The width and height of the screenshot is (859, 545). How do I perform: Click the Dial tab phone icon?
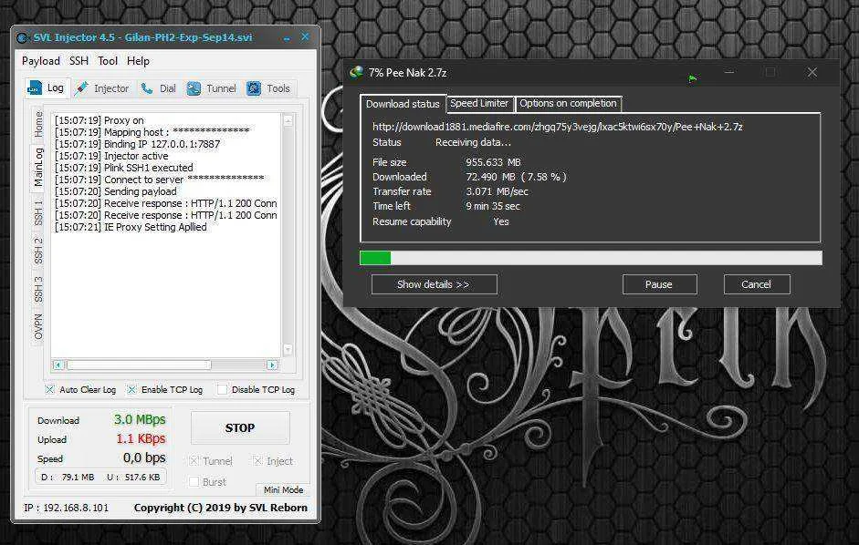tap(147, 88)
